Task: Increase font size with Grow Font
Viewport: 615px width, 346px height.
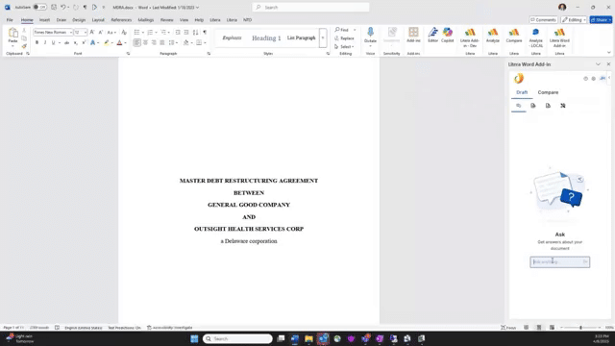Action: [92, 32]
